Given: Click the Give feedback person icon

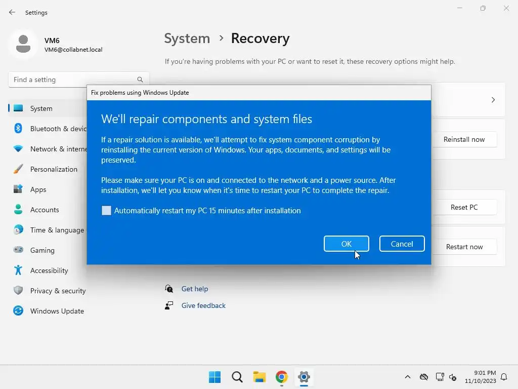Looking at the screenshot, I should pyautogui.click(x=169, y=305).
